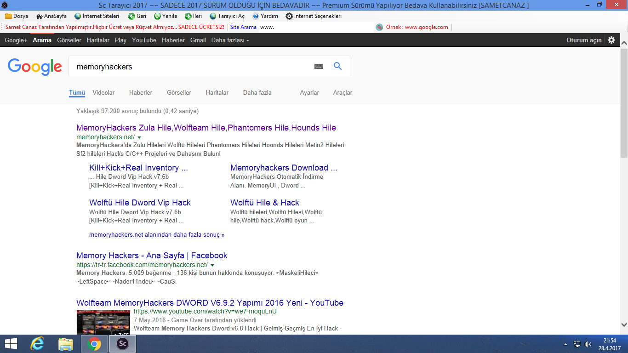Screen dimensions: 628x353
Task: Go to AnaSayfa home page
Action: point(51,16)
